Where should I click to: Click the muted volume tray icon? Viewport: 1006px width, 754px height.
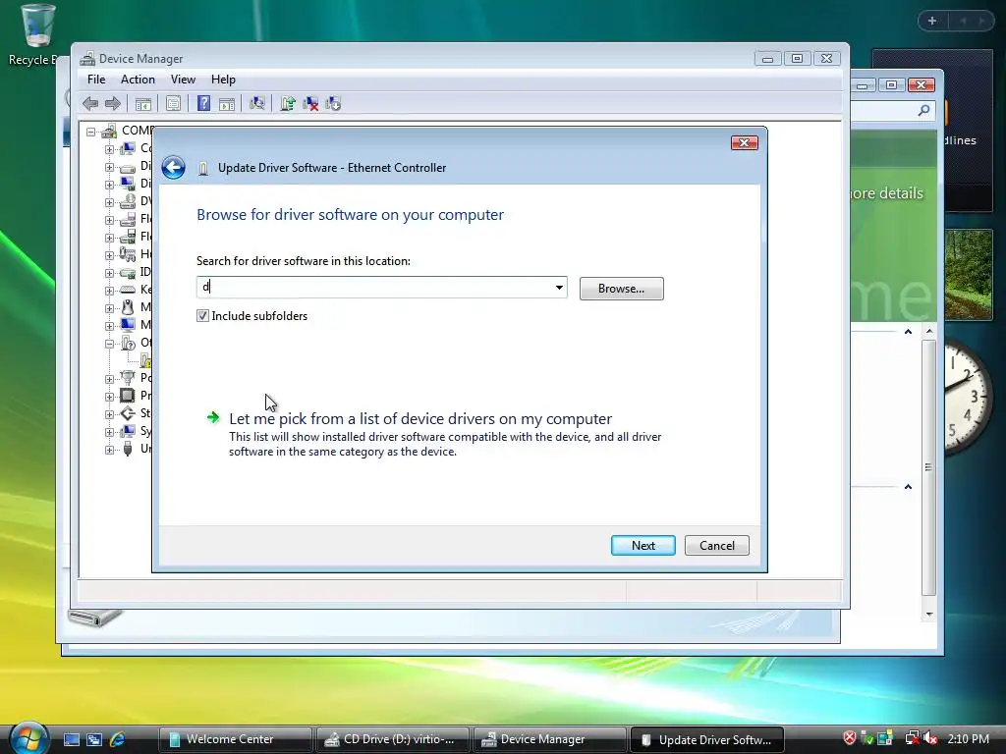tap(930, 738)
